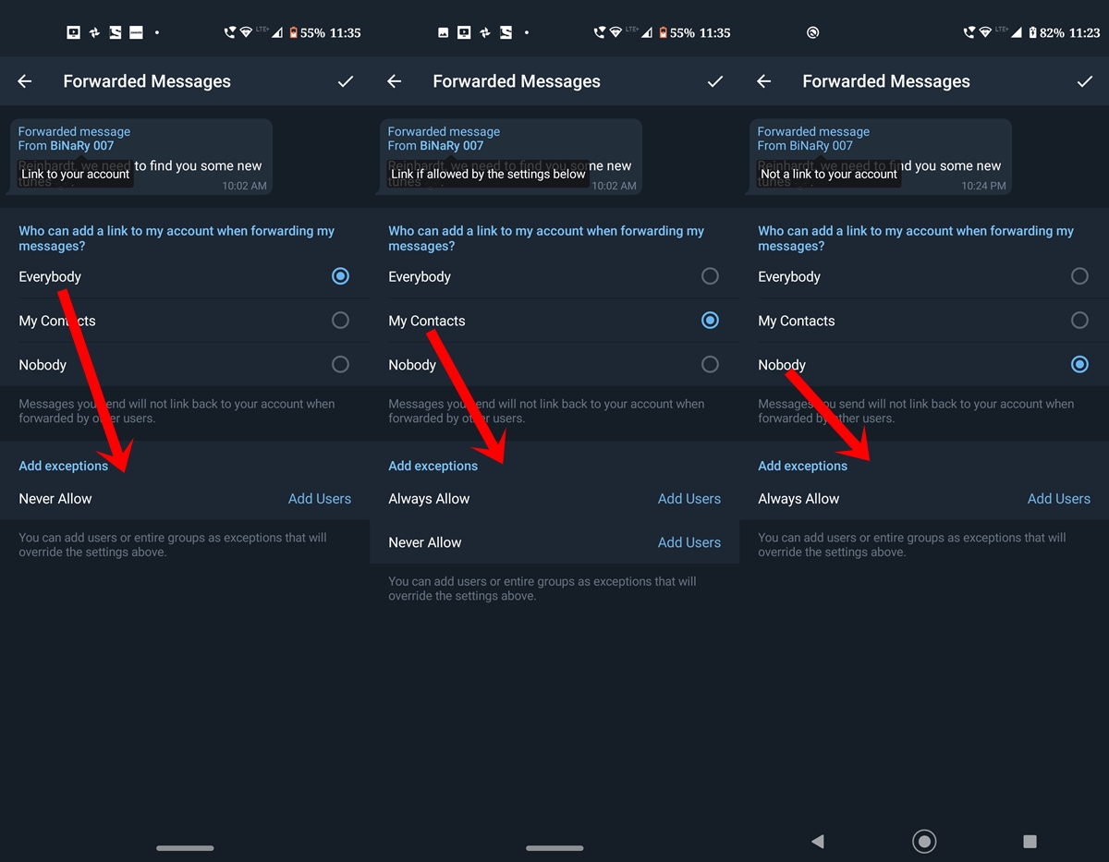
Task: Tap the Android home circle in the right screen
Action: point(924,841)
